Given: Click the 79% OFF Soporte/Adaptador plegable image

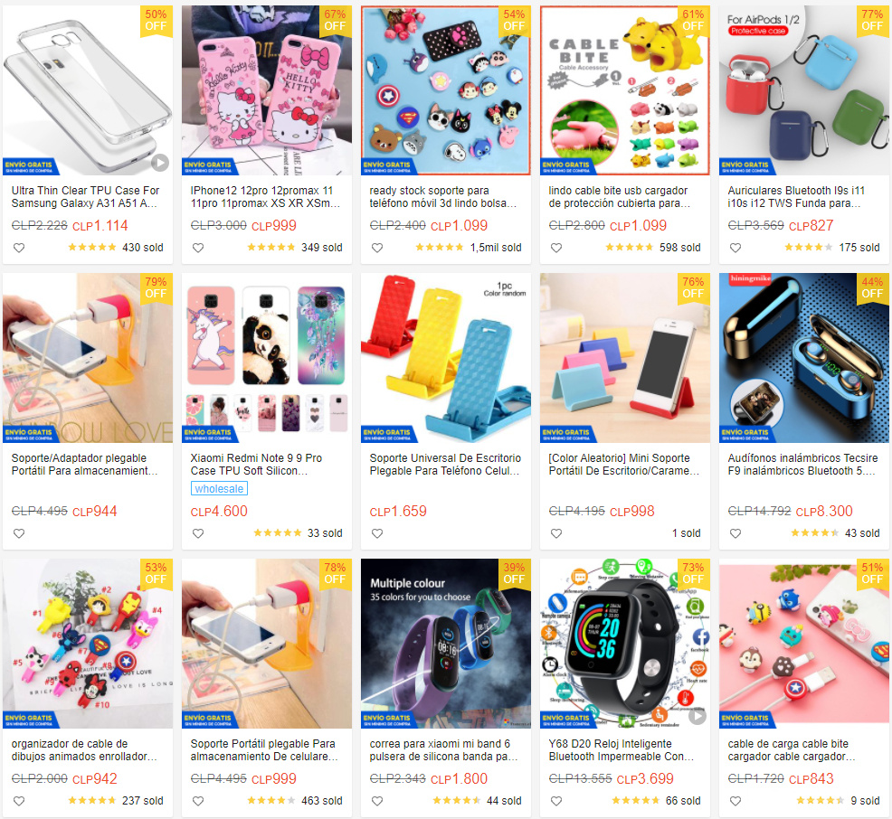Looking at the screenshot, I should click(88, 358).
